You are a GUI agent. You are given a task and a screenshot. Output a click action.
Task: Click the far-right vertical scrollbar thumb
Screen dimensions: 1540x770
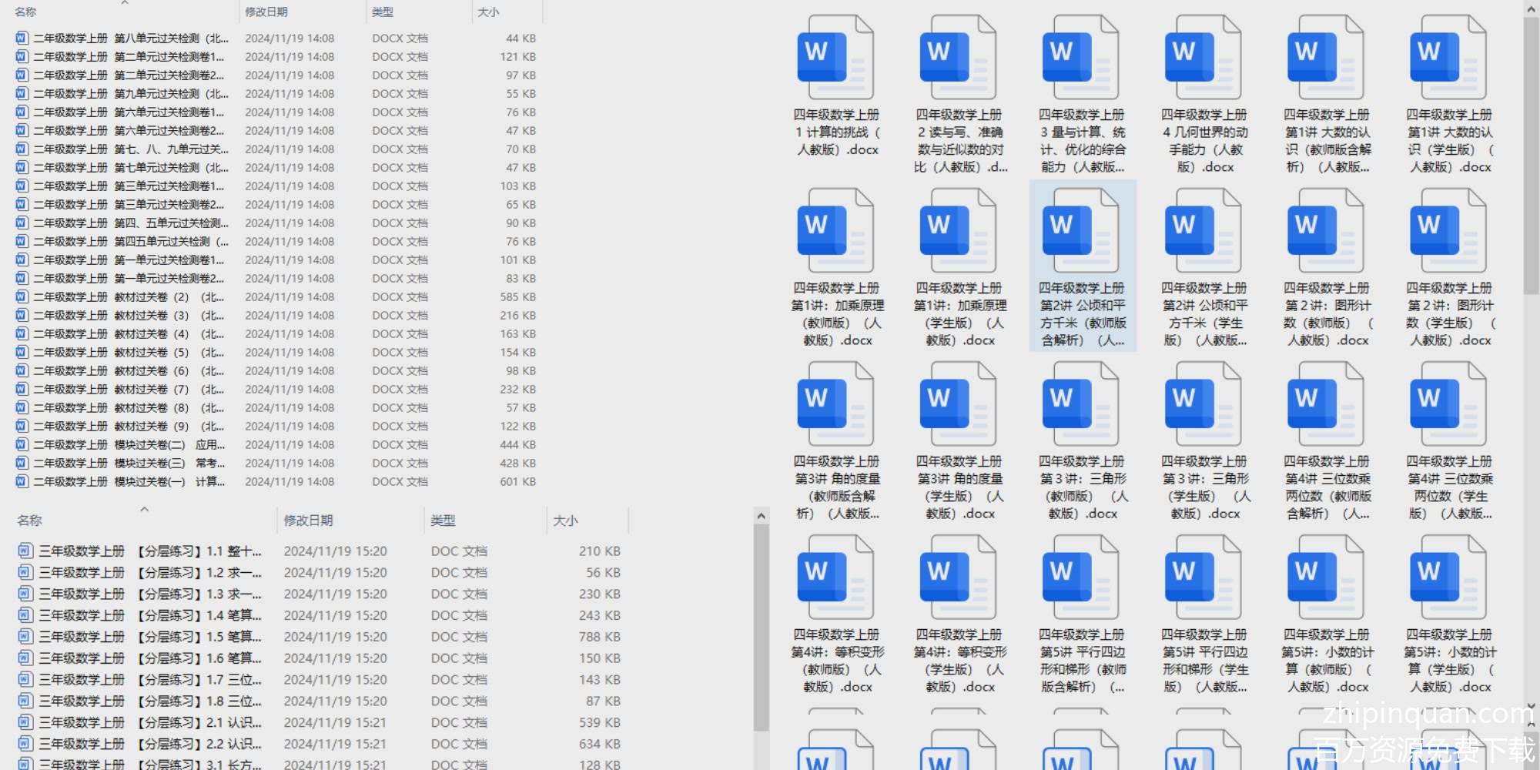[1531, 154]
